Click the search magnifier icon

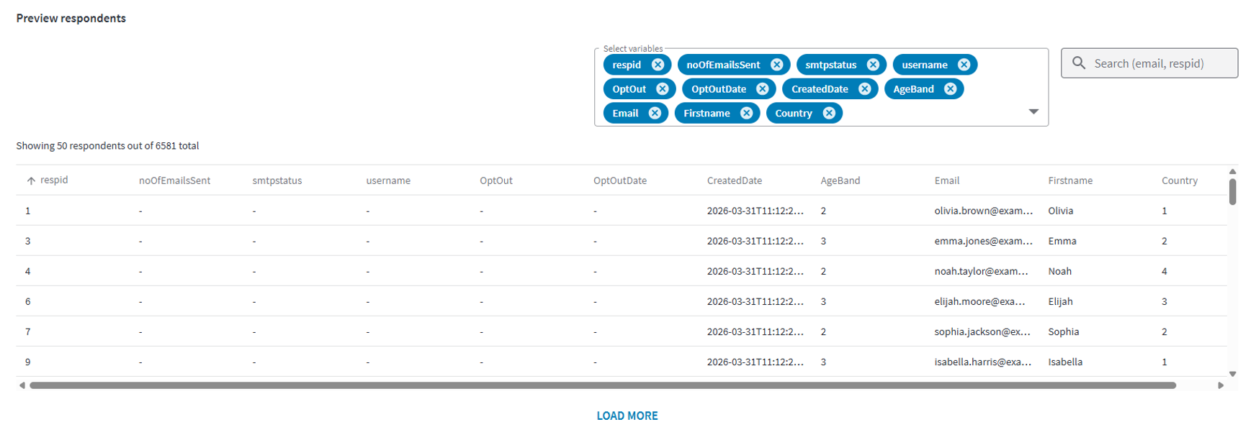pyautogui.click(x=1079, y=63)
